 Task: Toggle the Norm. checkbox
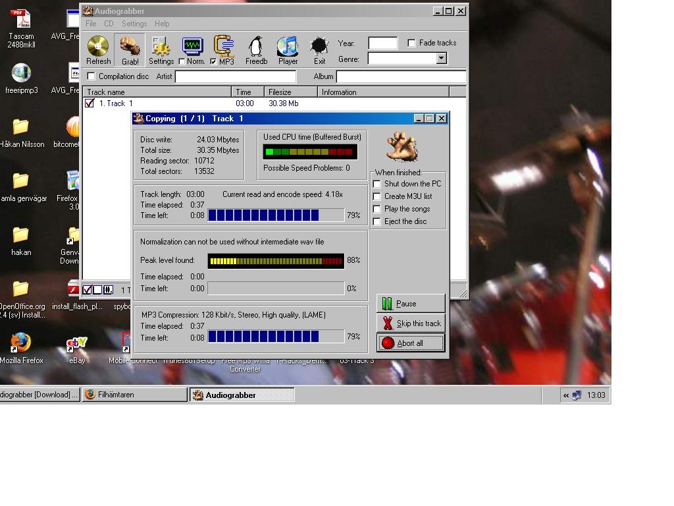click(x=182, y=61)
